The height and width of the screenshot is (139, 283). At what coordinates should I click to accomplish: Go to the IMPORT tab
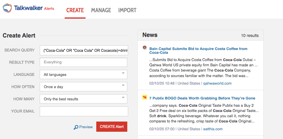pyautogui.click(x=127, y=10)
